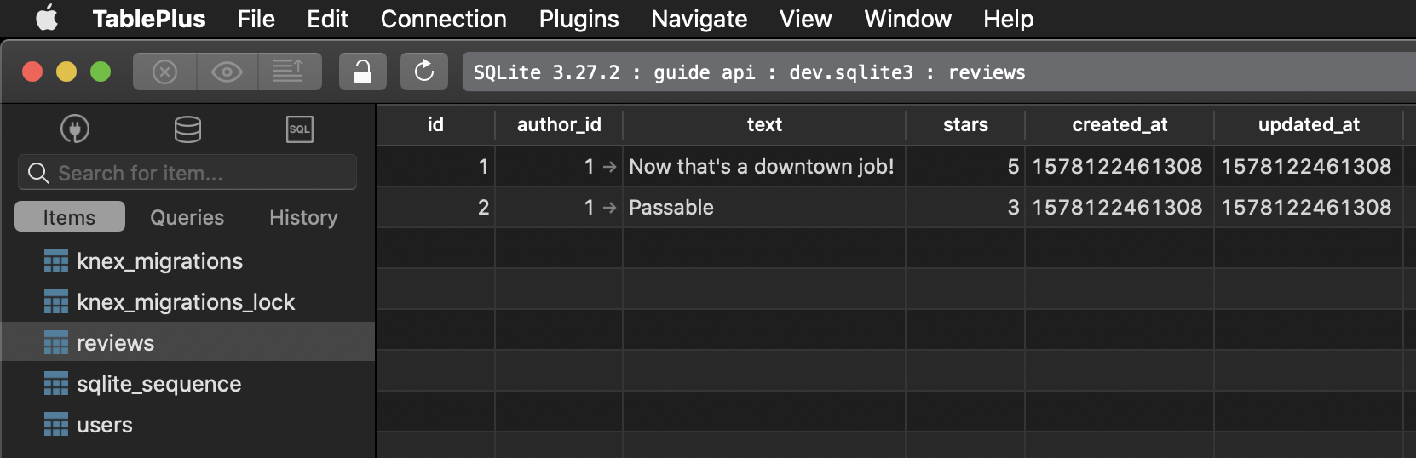Open the database cylinder icon in sidebar
Screen dimensions: 1416x458
tap(187, 129)
